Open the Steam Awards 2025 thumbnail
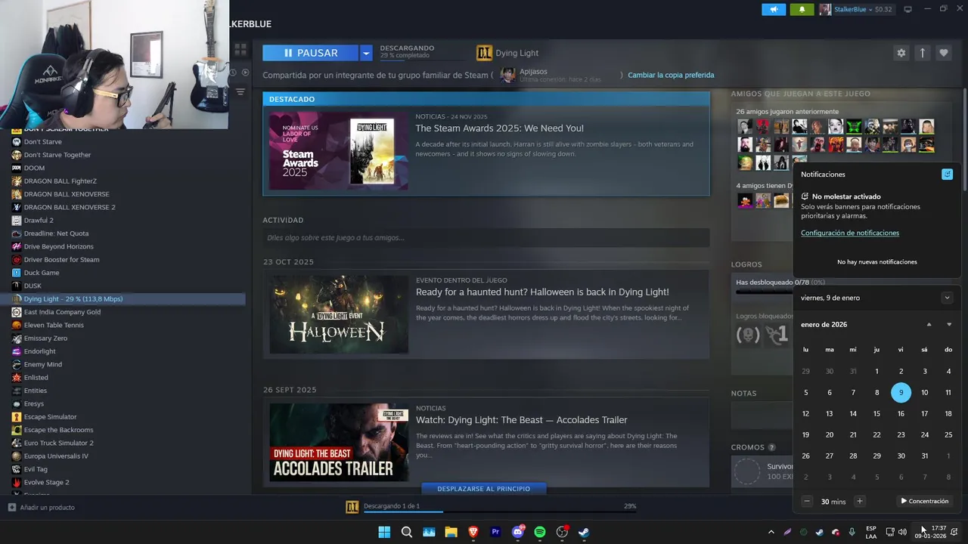Image resolution: width=968 pixels, height=544 pixels. pyautogui.click(x=339, y=150)
